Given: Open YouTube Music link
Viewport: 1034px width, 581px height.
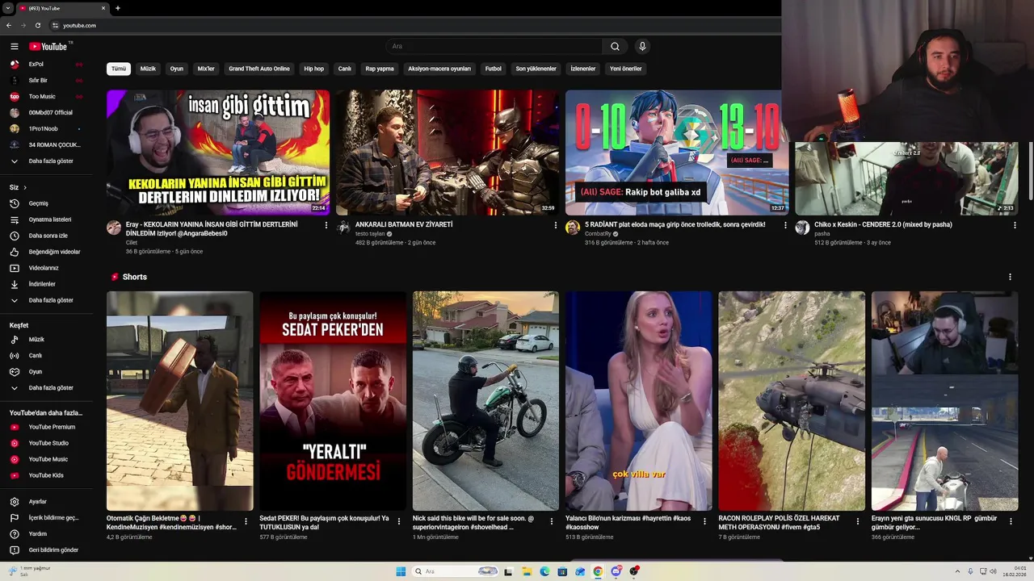Looking at the screenshot, I should (x=47, y=459).
